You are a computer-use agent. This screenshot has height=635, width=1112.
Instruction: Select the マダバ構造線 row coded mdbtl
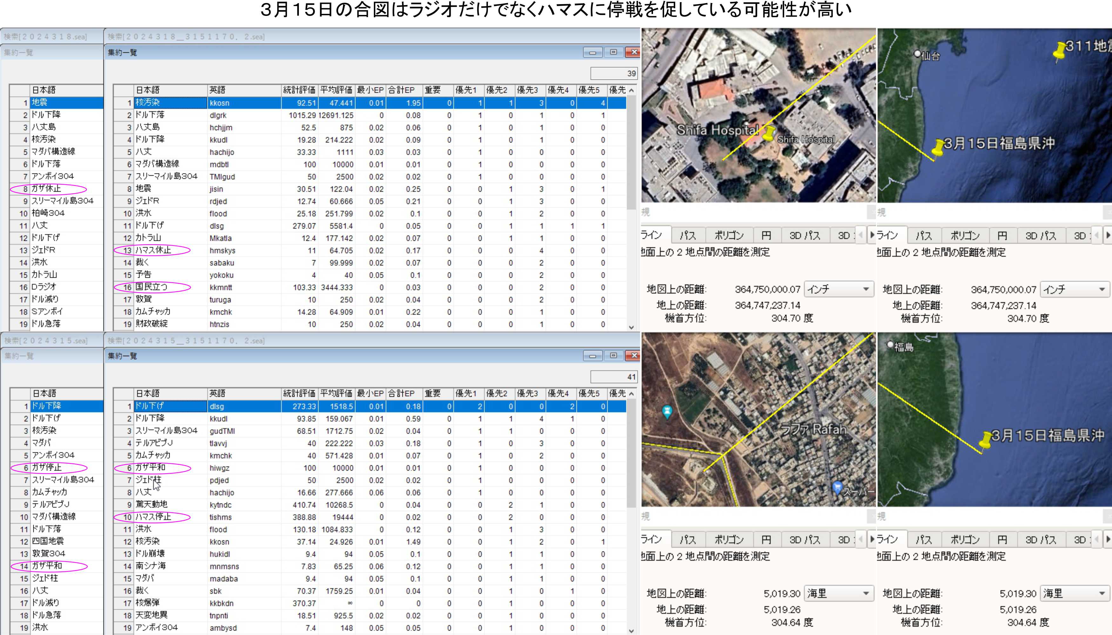[x=370, y=165]
